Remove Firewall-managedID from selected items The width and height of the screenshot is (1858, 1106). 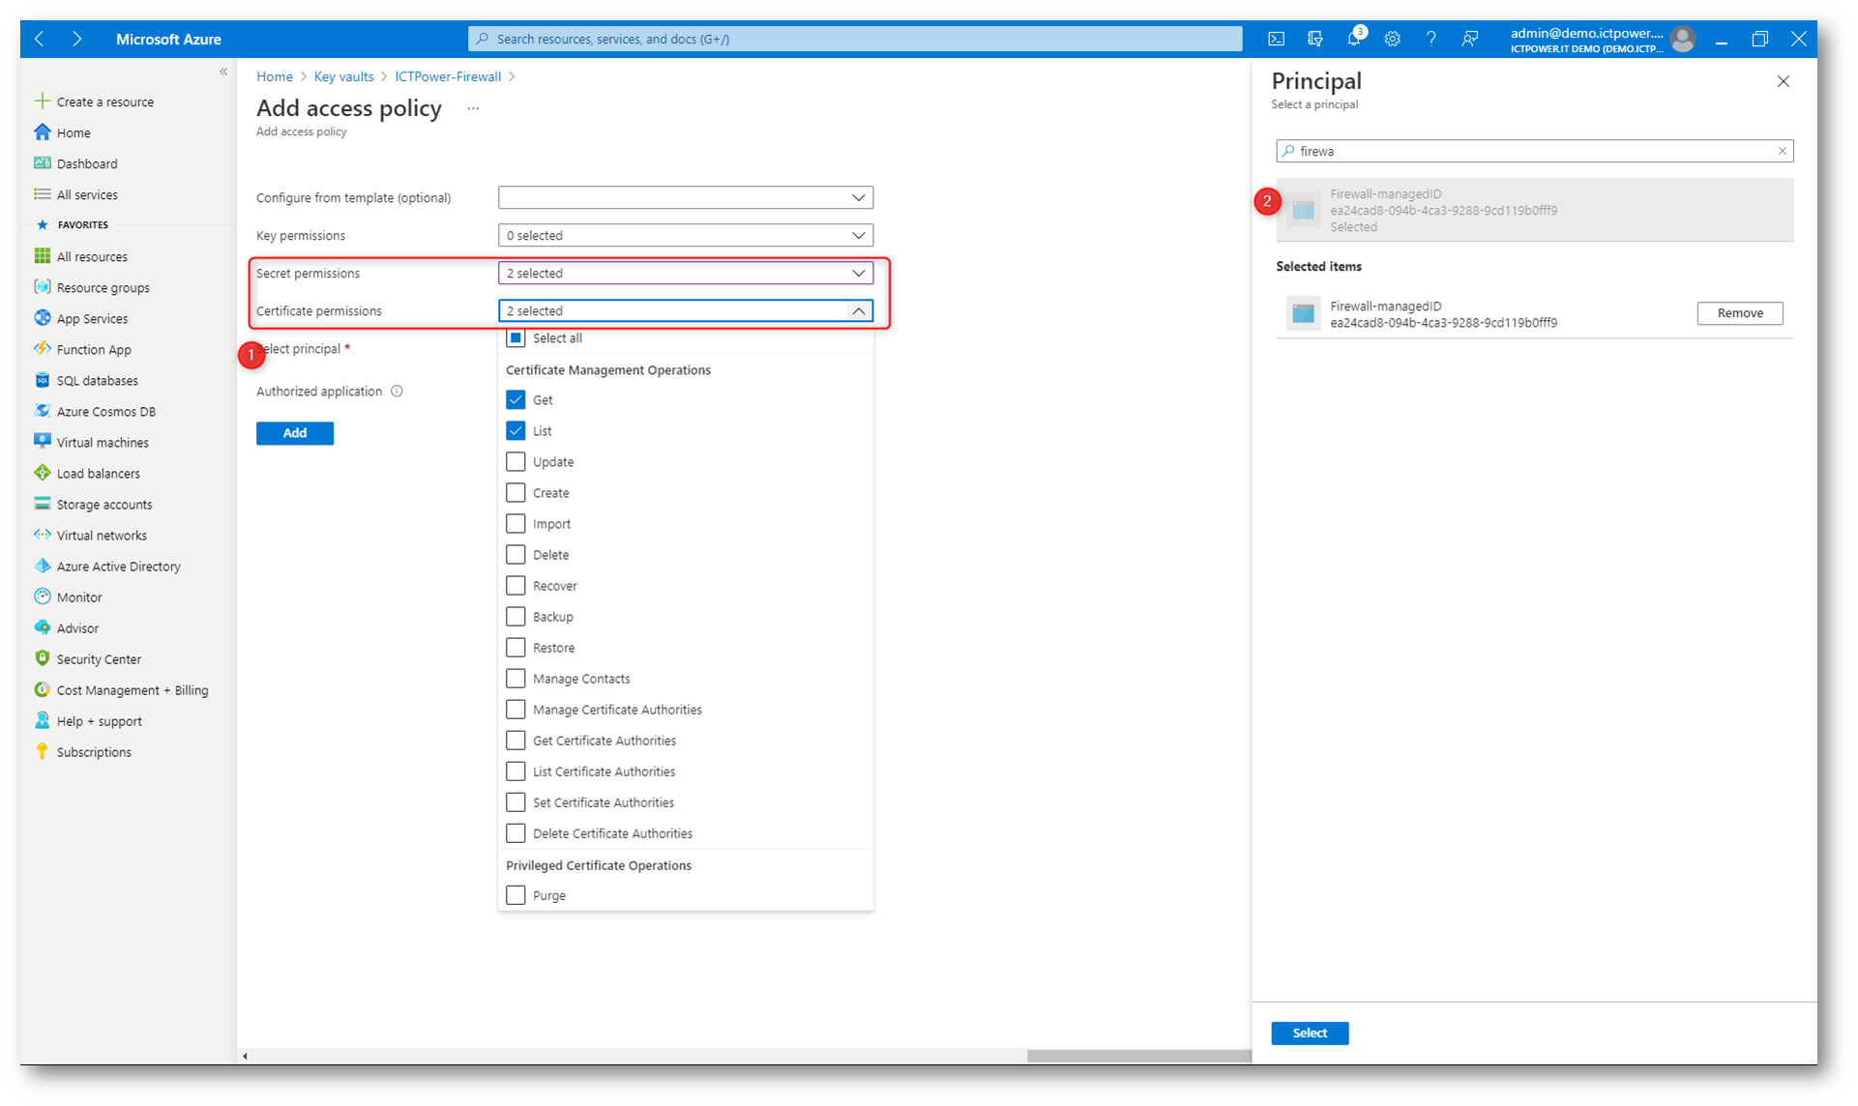(x=1739, y=313)
